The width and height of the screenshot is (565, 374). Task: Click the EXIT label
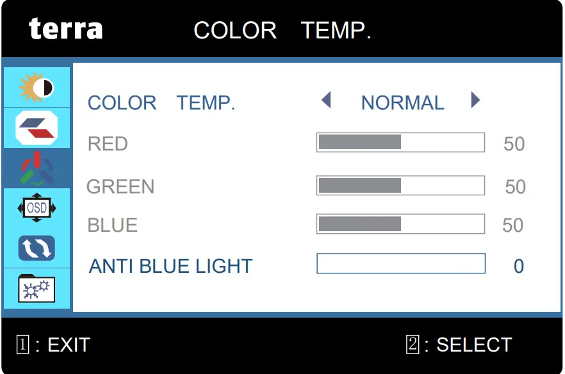[x=69, y=345]
